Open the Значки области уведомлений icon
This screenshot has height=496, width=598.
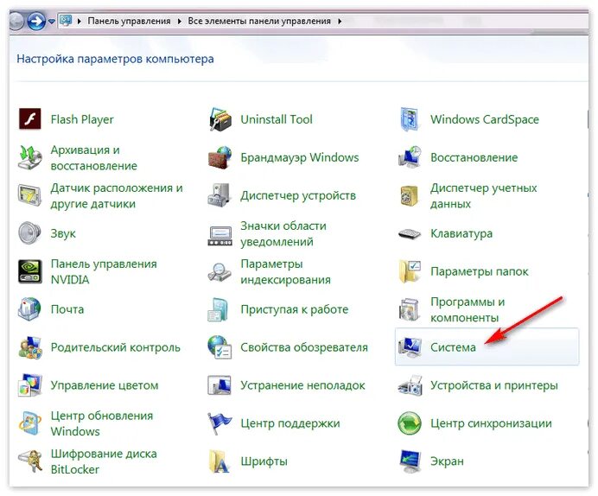coord(219,236)
